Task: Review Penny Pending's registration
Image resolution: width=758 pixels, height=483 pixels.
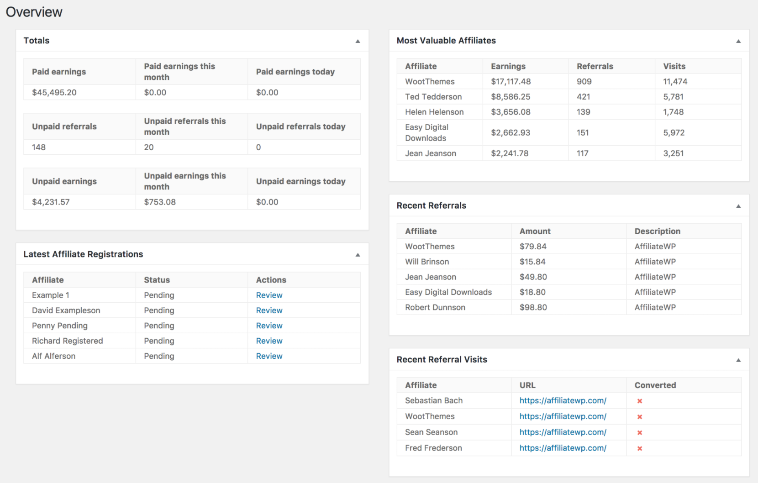Action: click(269, 325)
